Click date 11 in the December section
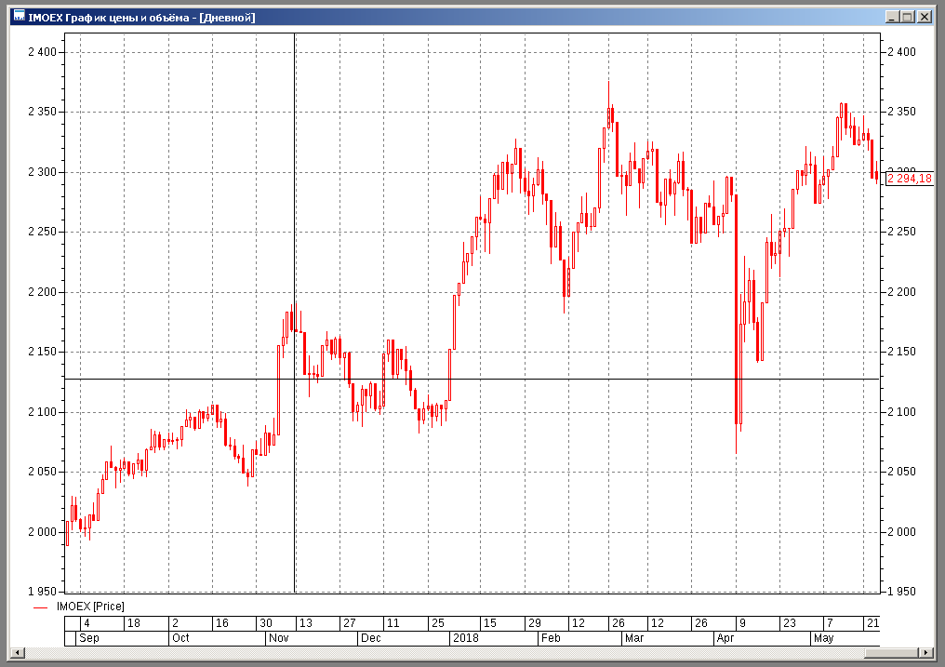Screen dimensions: 945x667 click(393, 623)
